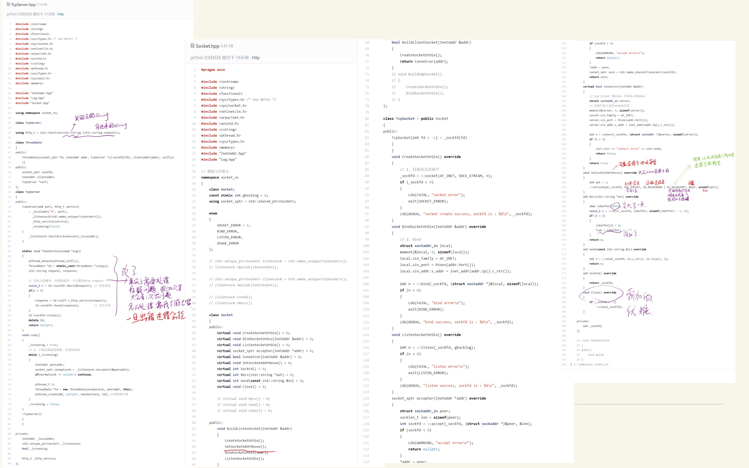Click the TcpServer.hpp file icon

click(8, 4)
